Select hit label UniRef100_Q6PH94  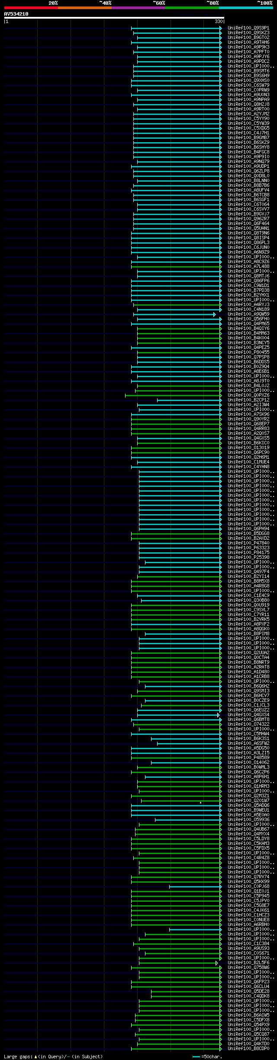coord(248,528)
